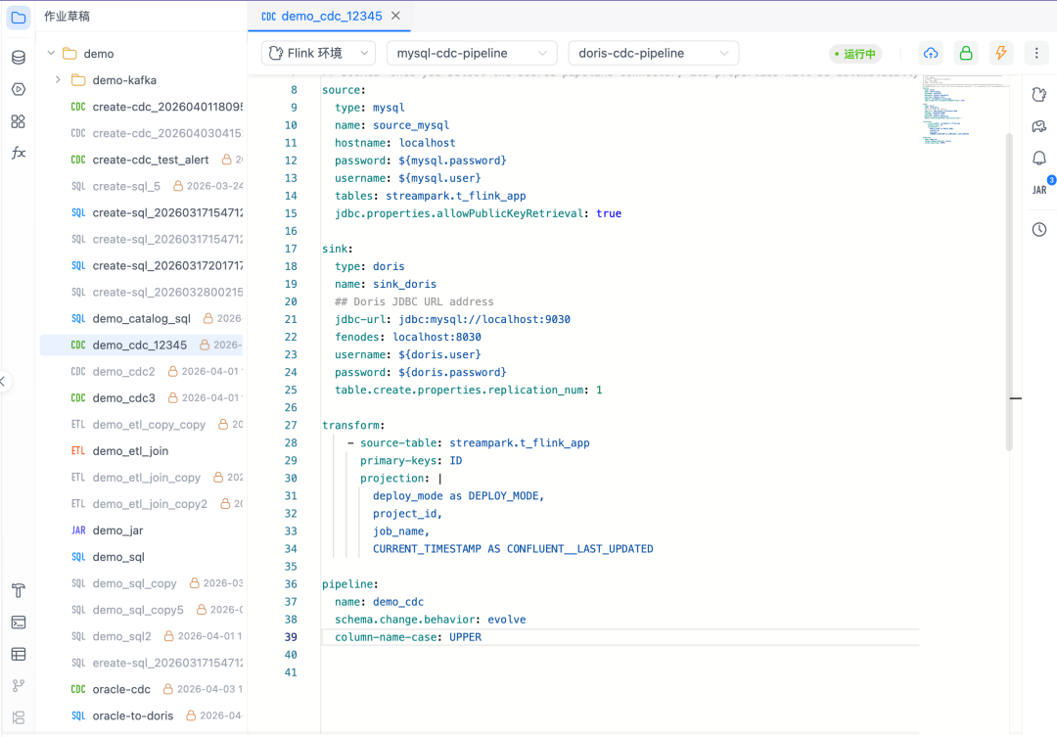Open job oracle-to-doris
The image size is (1057, 737).
pyautogui.click(x=133, y=715)
